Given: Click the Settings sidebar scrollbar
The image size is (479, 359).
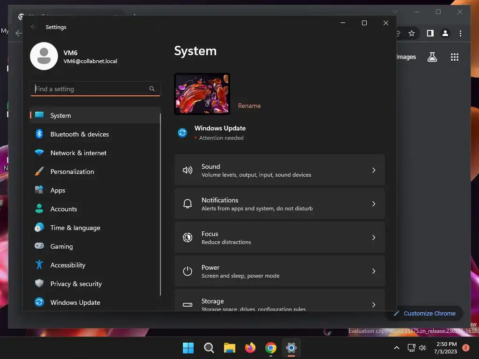Looking at the screenshot, I should 160,204.
